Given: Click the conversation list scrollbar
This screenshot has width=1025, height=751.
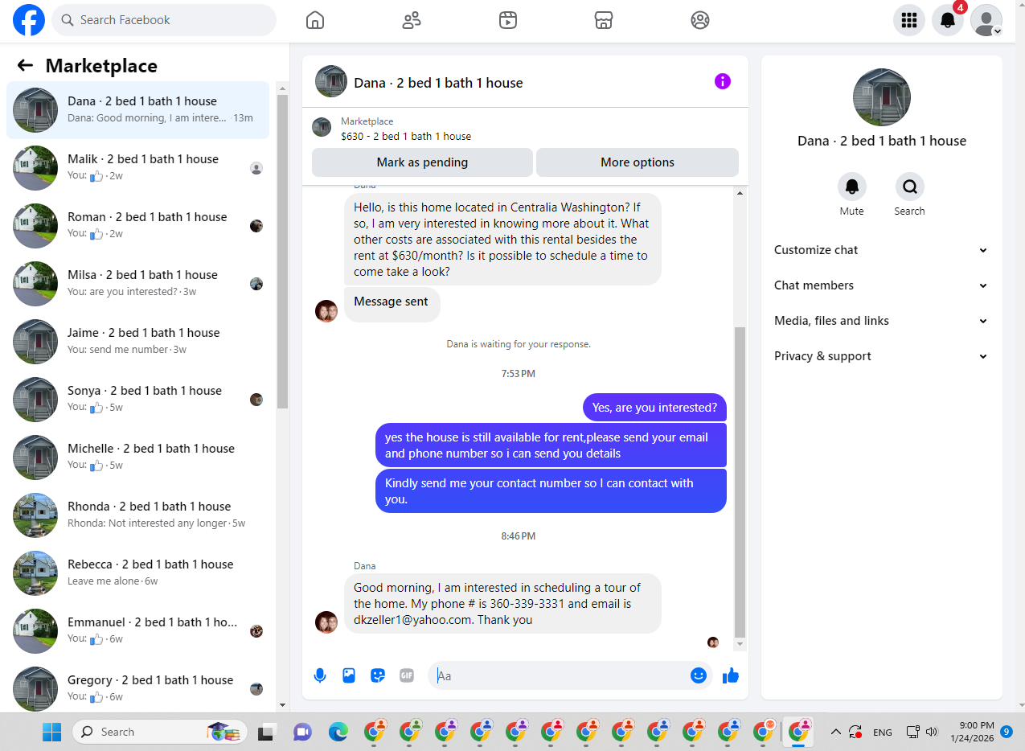Looking at the screenshot, I should pos(282,251).
